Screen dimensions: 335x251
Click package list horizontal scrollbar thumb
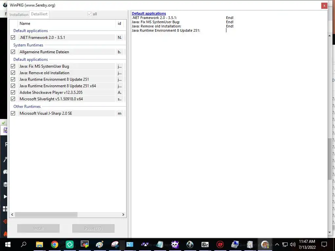click(46, 214)
